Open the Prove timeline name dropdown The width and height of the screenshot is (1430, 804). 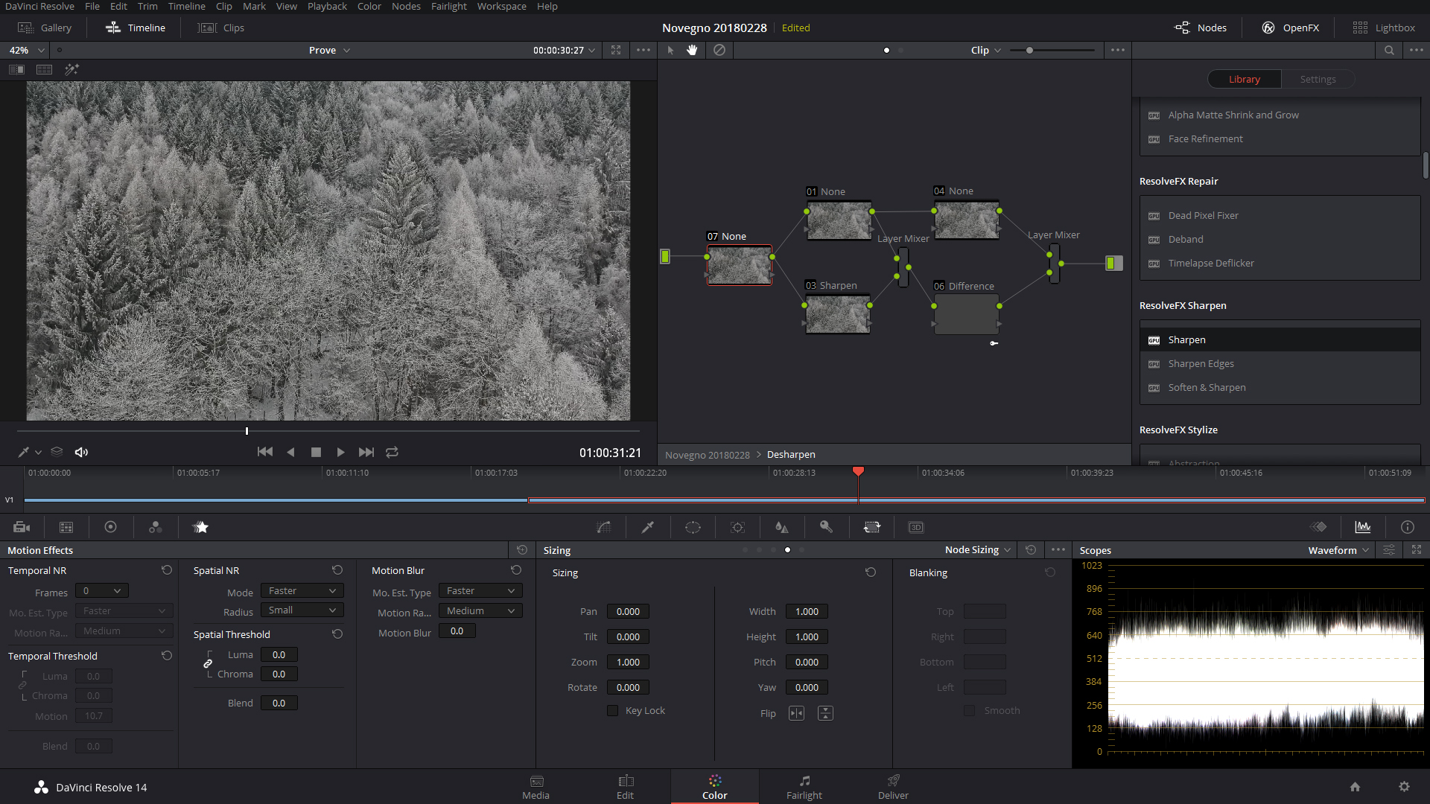point(329,50)
